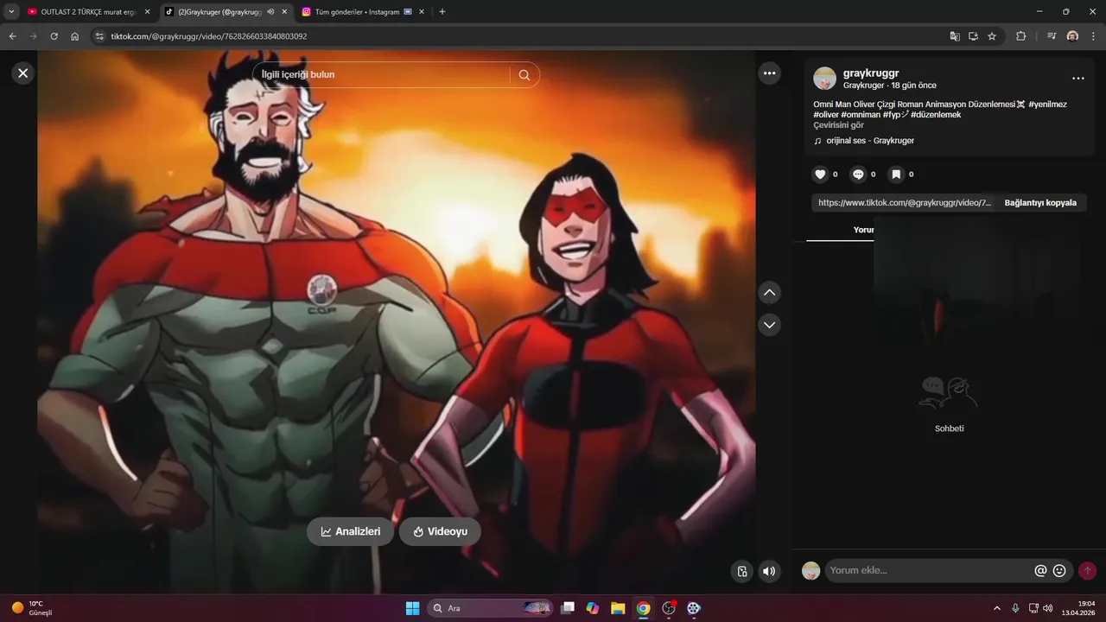Open the #yenilmez hashtag
Screen dimensions: 1106x622
click(1047, 105)
